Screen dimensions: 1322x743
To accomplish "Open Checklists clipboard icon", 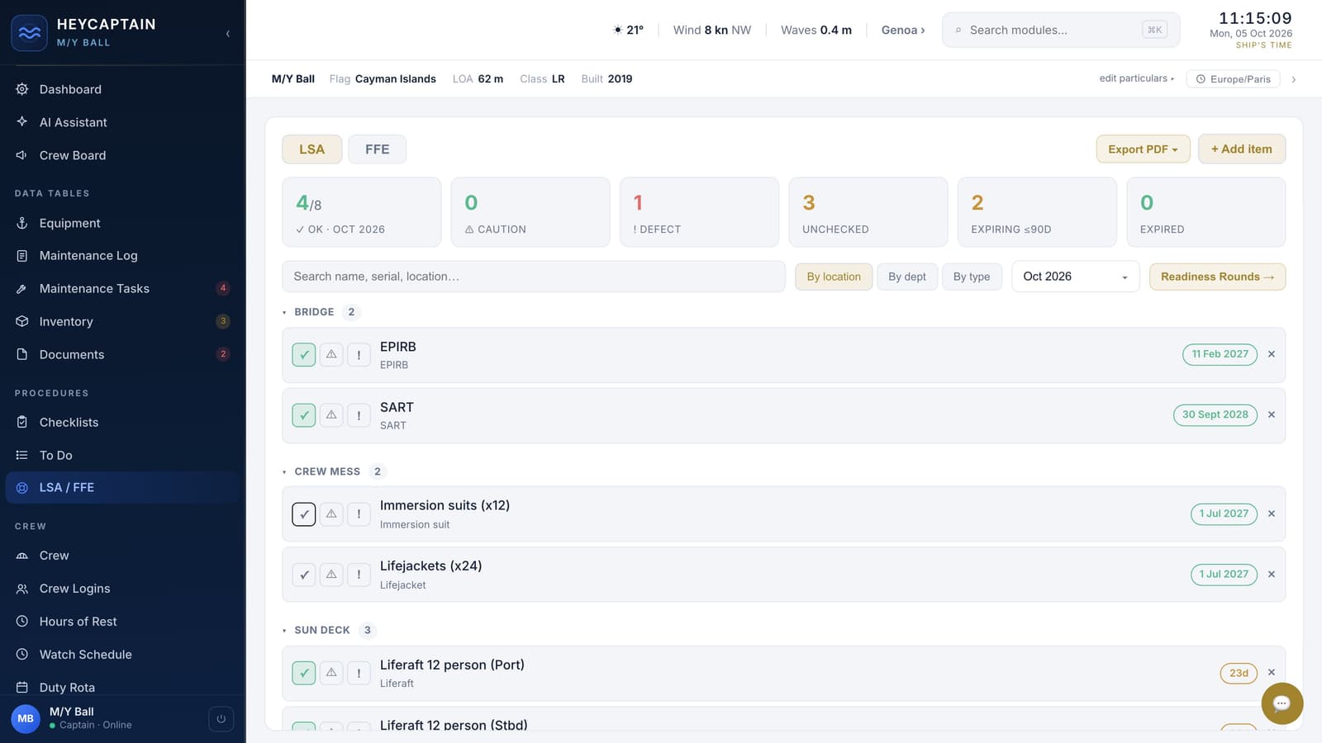I will (22, 422).
